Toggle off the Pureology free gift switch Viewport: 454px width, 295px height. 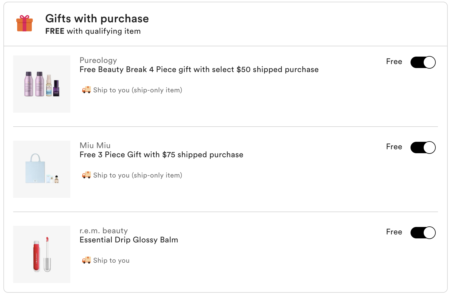(423, 62)
